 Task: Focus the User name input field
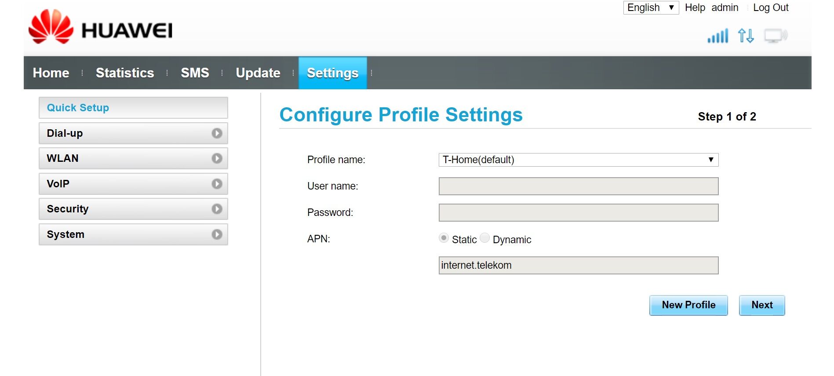point(578,186)
